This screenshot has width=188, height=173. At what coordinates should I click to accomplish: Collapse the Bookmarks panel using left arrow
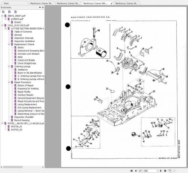pyautogui.click(x=43, y=8)
